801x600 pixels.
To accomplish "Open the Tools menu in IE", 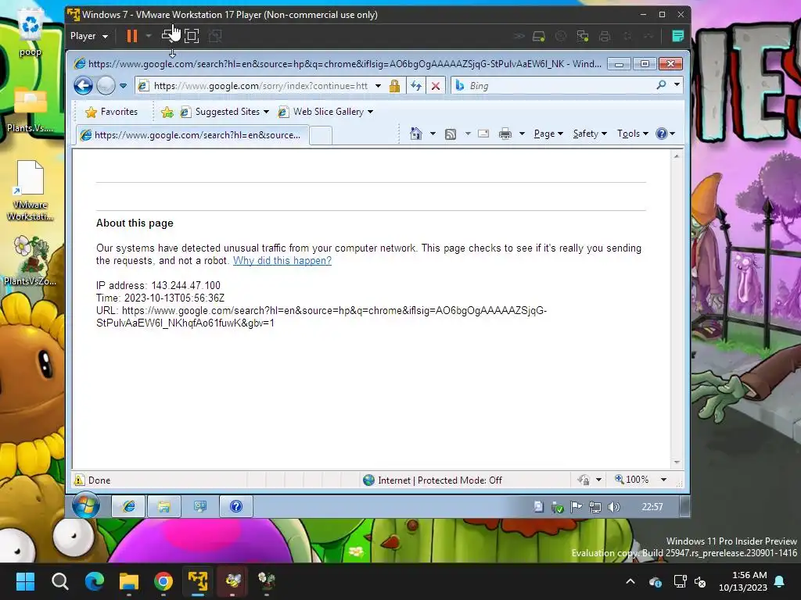I will click(x=632, y=134).
